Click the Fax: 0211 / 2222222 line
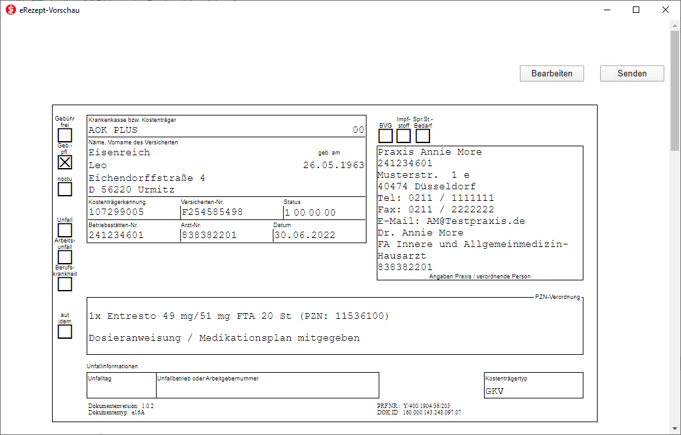Screen dimensions: 681x435 [x=436, y=209]
